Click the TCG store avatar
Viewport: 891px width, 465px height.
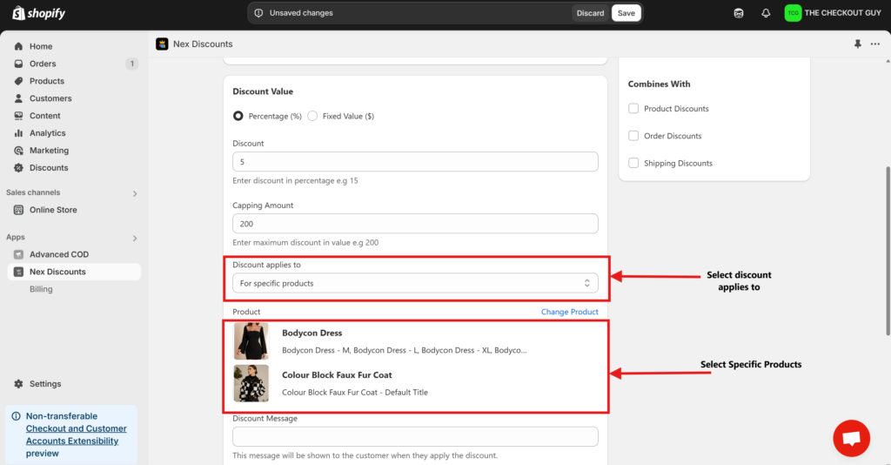coord(793,13)
